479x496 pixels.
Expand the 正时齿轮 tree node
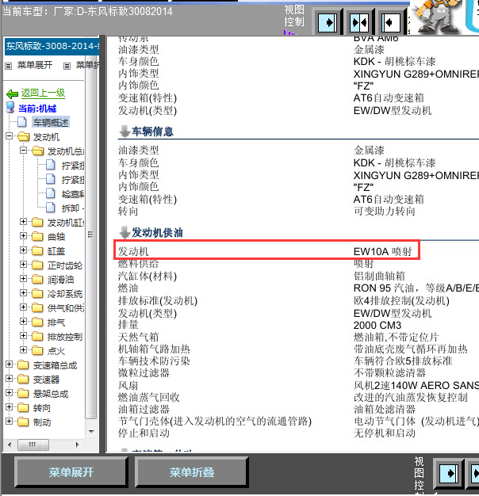coord(23,264)
